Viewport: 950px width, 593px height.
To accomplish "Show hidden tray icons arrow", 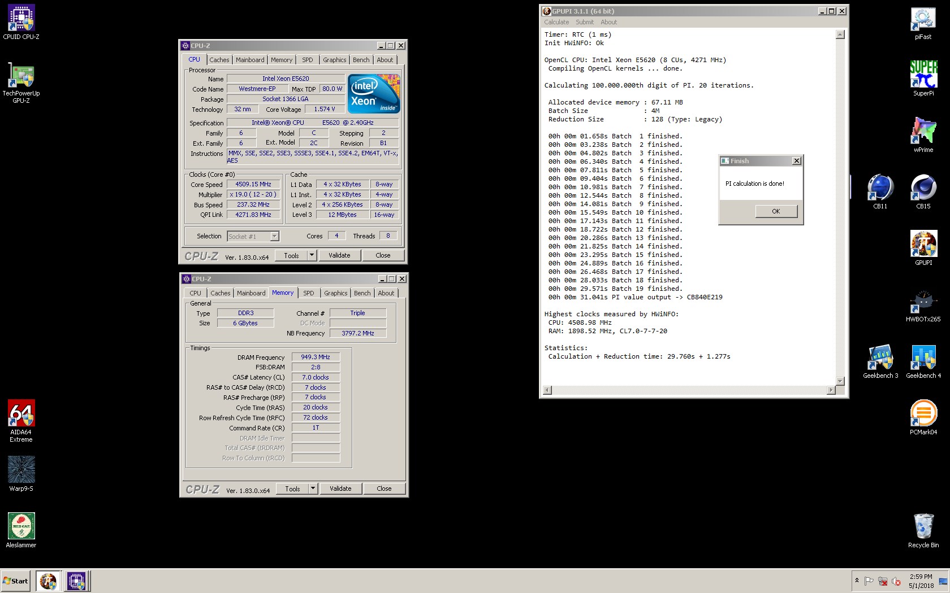I will coord(857,581).
